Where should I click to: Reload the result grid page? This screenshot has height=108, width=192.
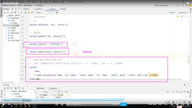tap(59, 92)
